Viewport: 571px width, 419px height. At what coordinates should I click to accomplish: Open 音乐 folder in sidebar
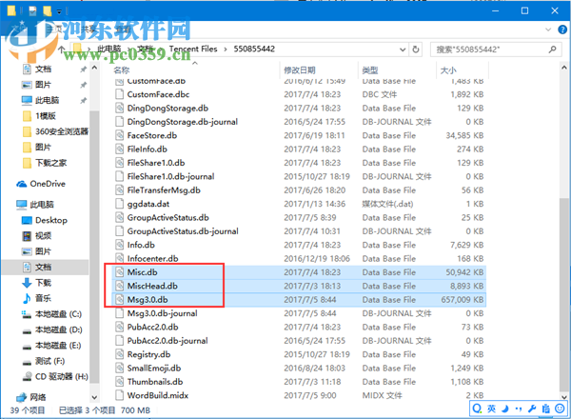pos(43,298)
